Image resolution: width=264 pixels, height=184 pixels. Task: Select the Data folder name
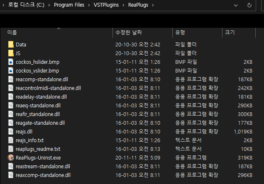tap(21, 45)
